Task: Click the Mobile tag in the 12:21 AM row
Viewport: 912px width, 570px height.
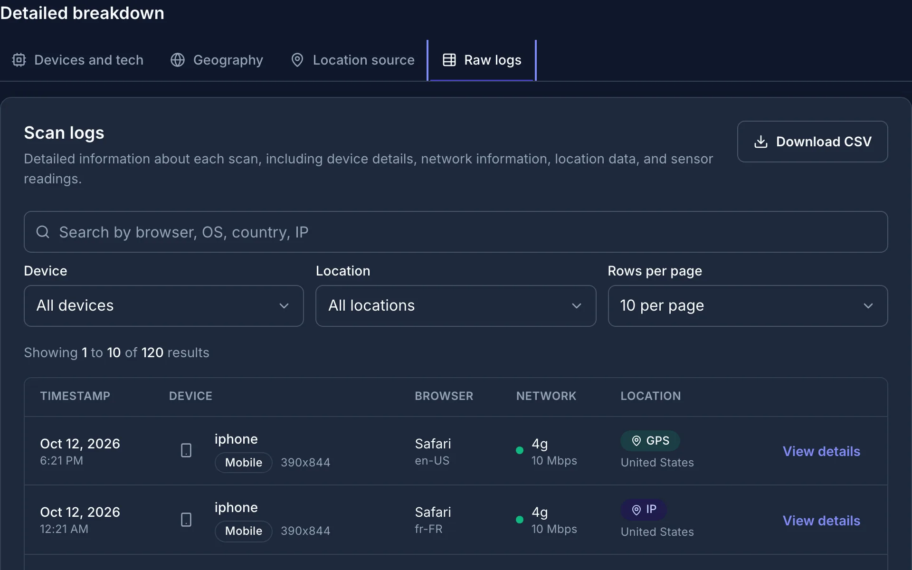Action: 244,531
